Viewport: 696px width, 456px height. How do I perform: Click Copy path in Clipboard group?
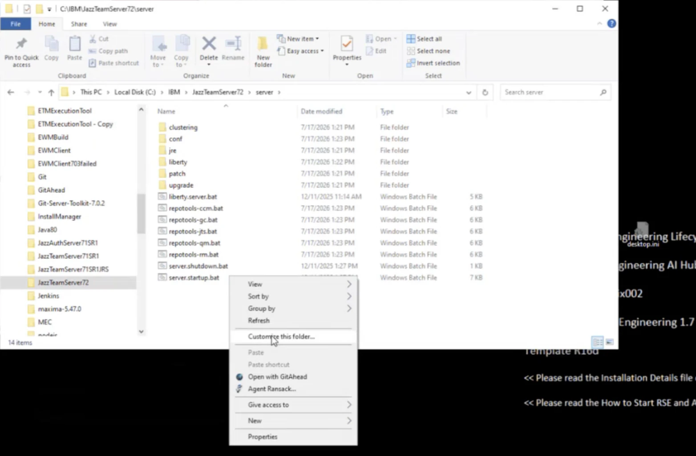[x=108, y=51]
